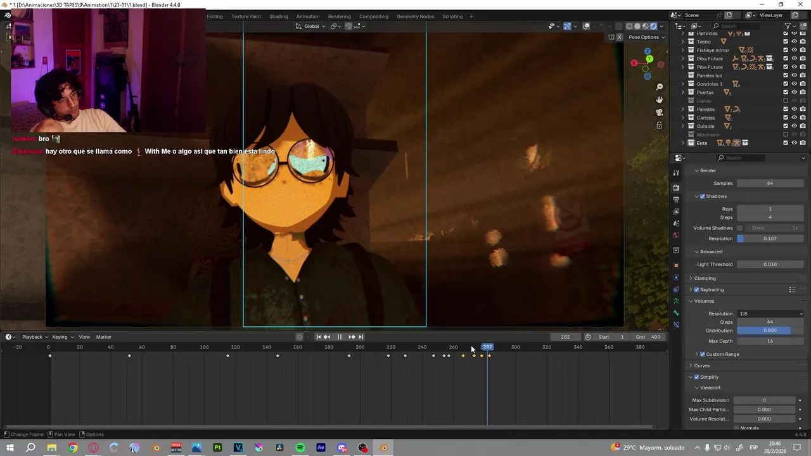Image resolution: width=811 pixels, height=456 pixels.
Task: Click the End frame 400 field
Action: (x=648, y=337)
